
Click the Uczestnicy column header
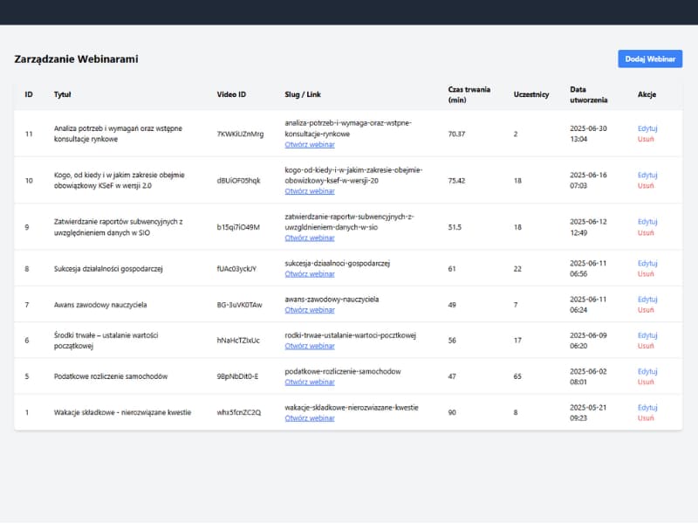[x=531, y=94]
